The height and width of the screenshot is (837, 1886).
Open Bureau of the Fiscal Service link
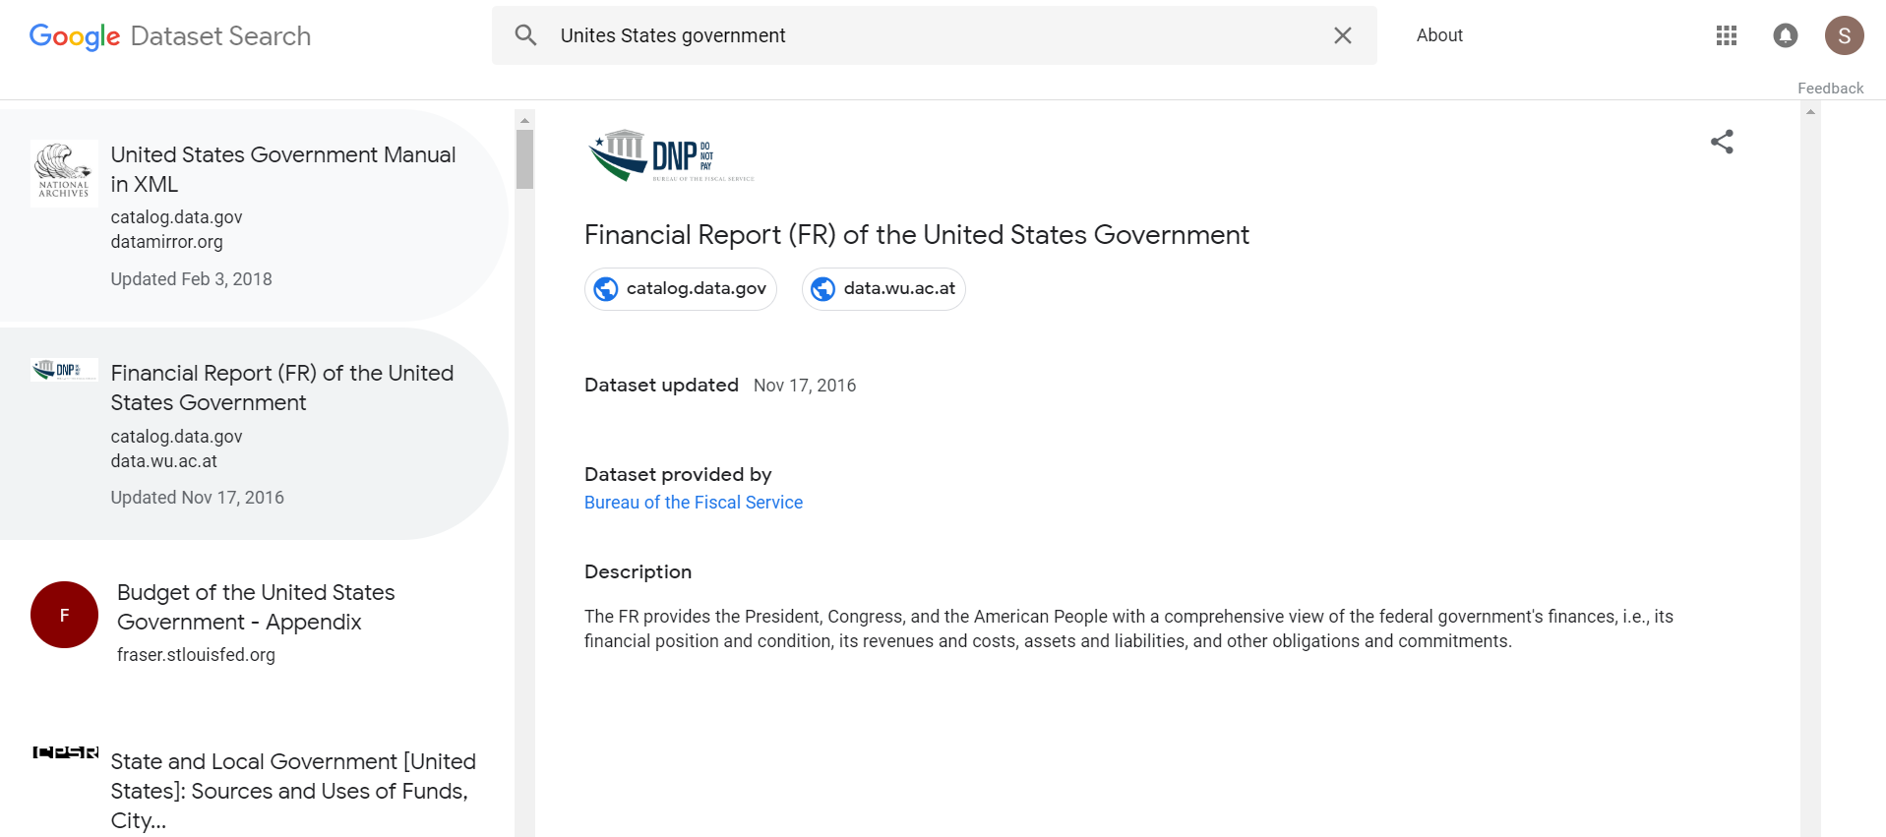coord(693,503)
